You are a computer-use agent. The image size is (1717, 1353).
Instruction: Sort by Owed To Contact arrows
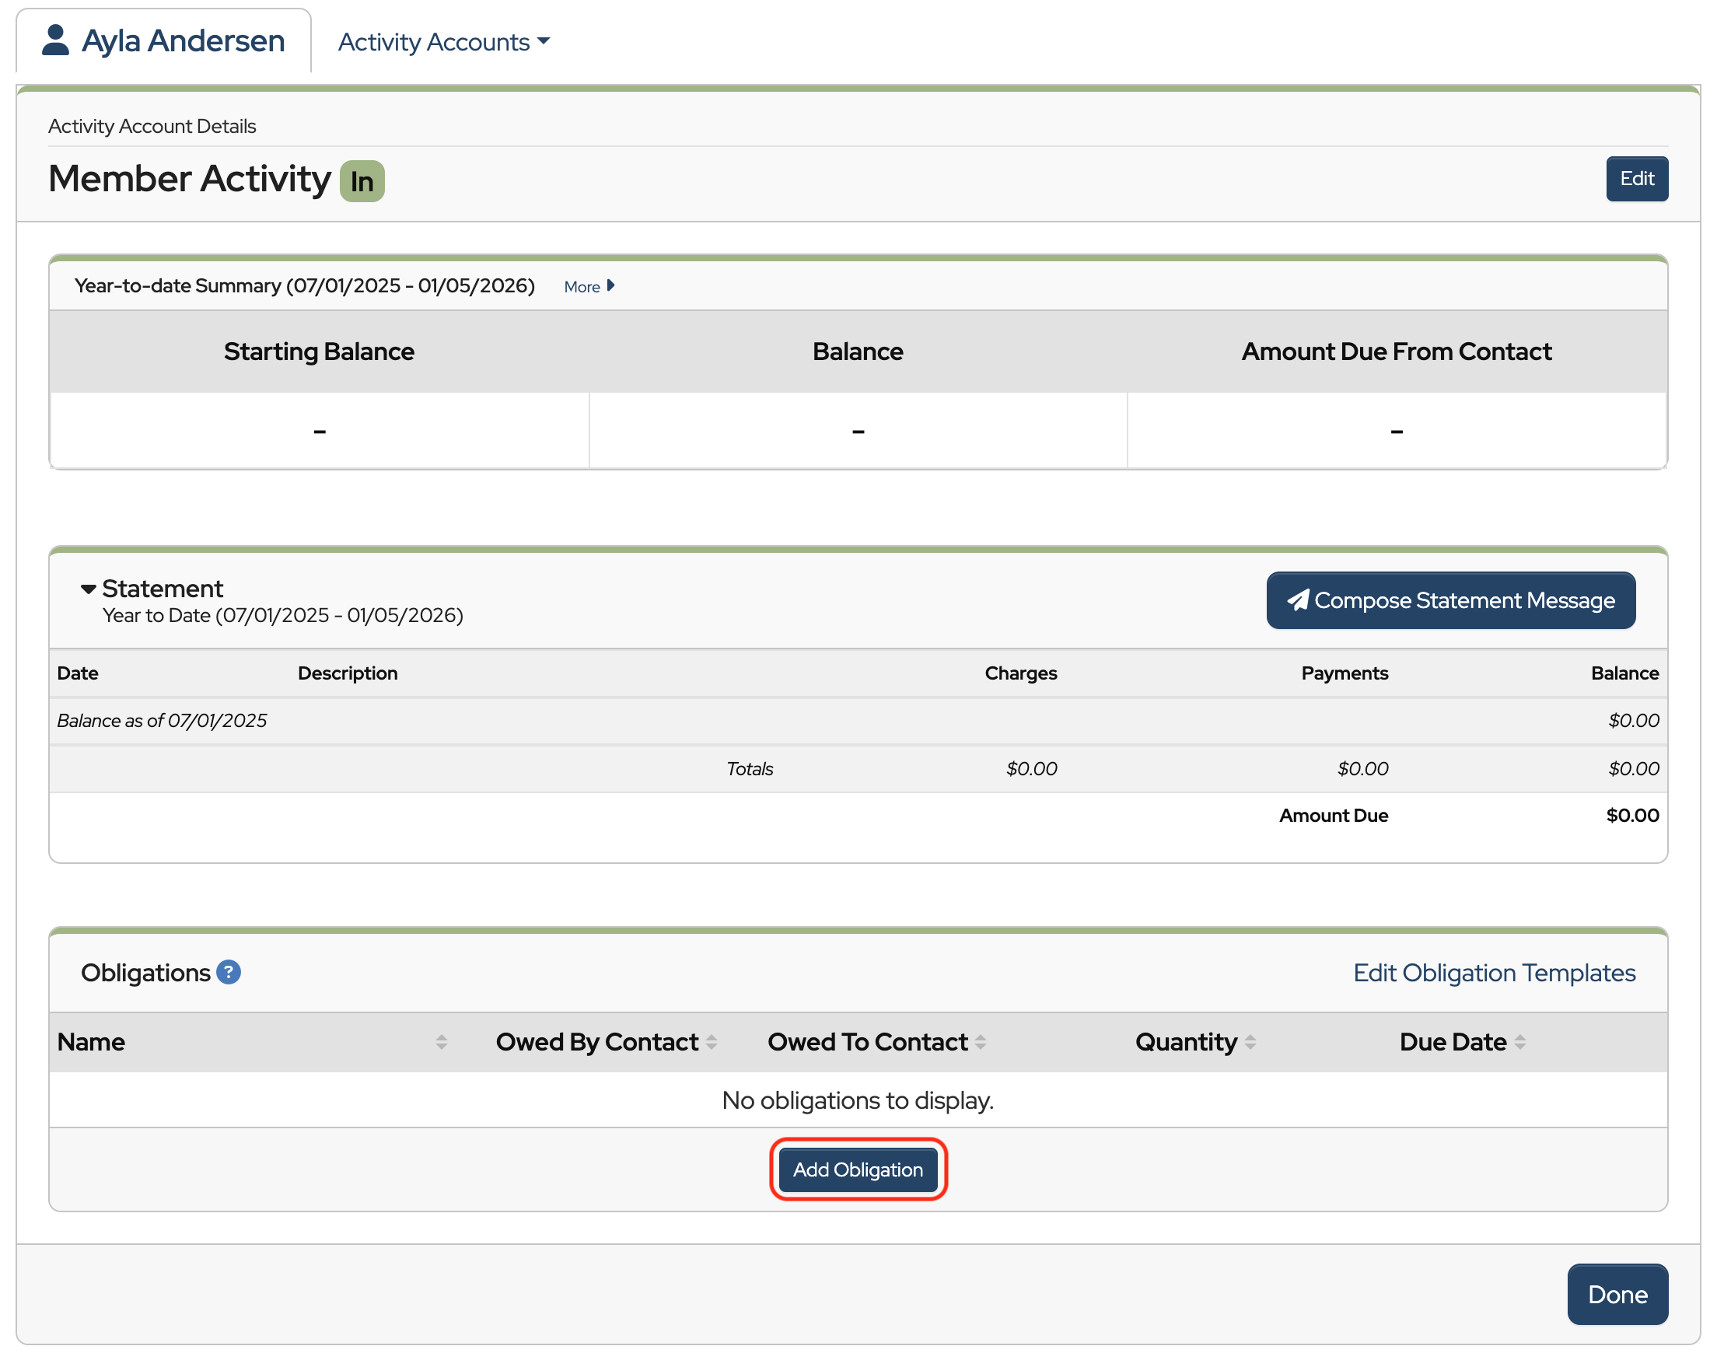[981, 1042]
